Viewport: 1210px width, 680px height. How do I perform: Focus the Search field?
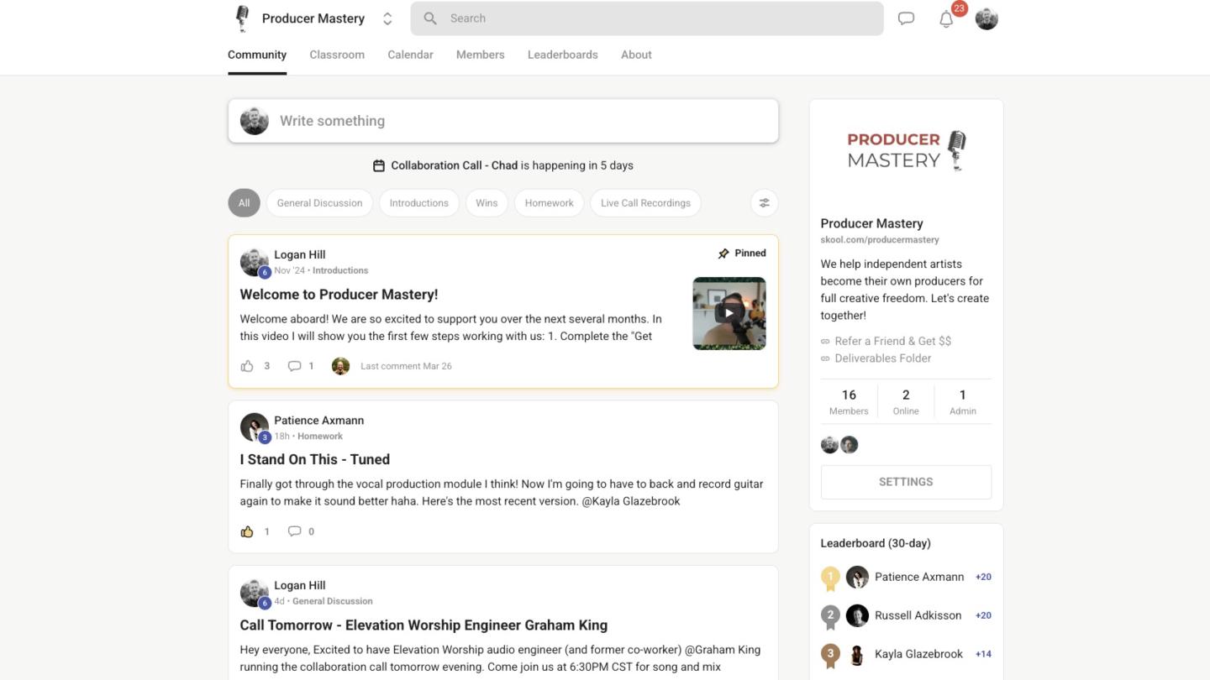click(647, 18)
